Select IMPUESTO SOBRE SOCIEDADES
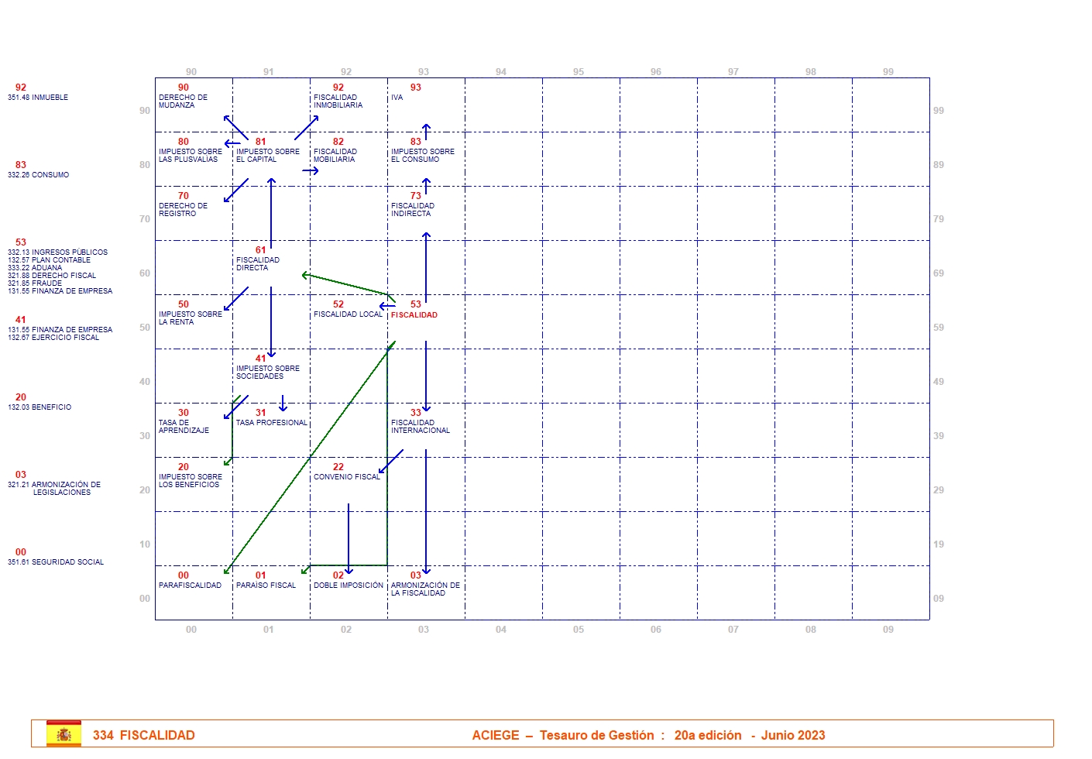The height and width of the screenshot is (759, 1092). pos(267,373)
